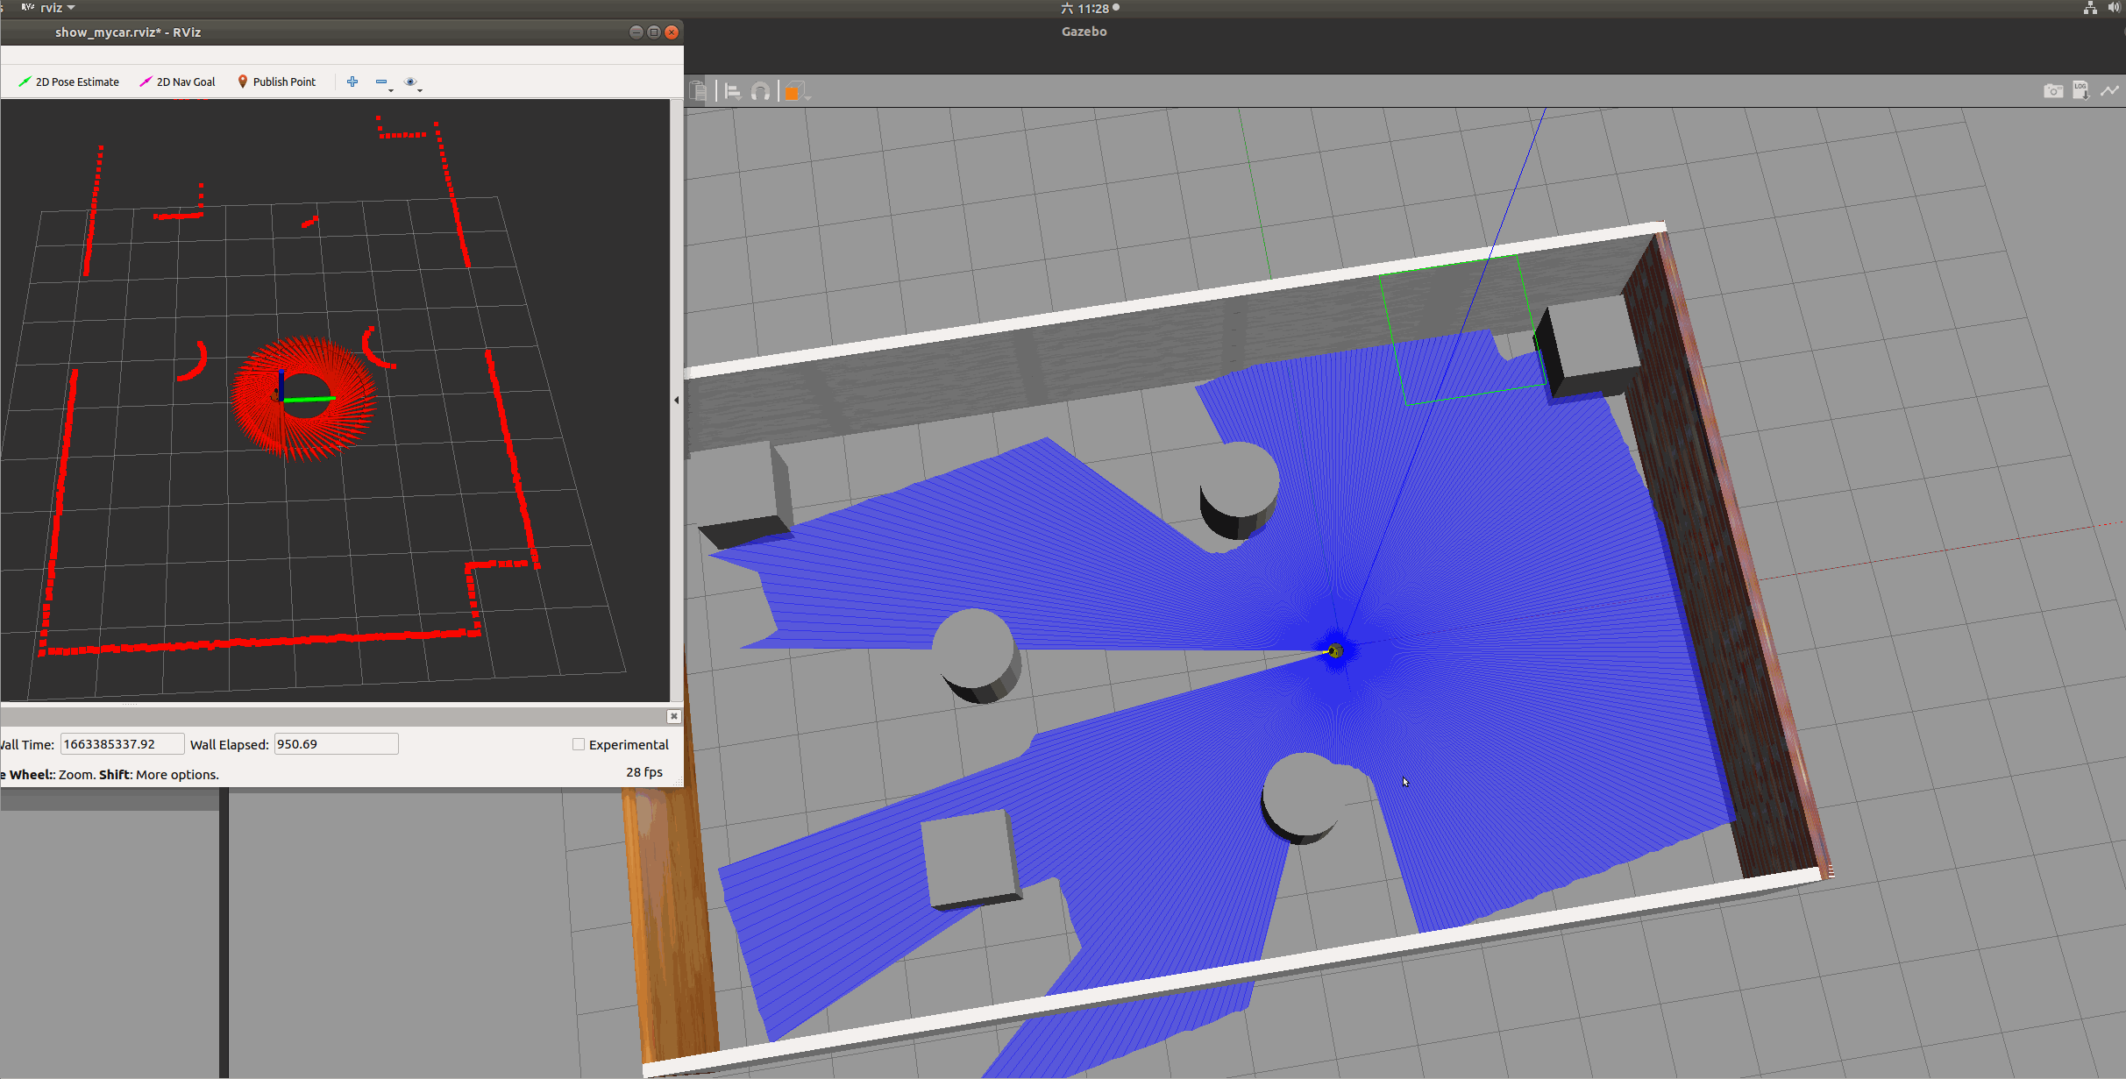Image resolution: width=2126 pixels, height=1079 pixels.
Task: Click the robot model in Gazebo scene
Action: pos(1335,650)
